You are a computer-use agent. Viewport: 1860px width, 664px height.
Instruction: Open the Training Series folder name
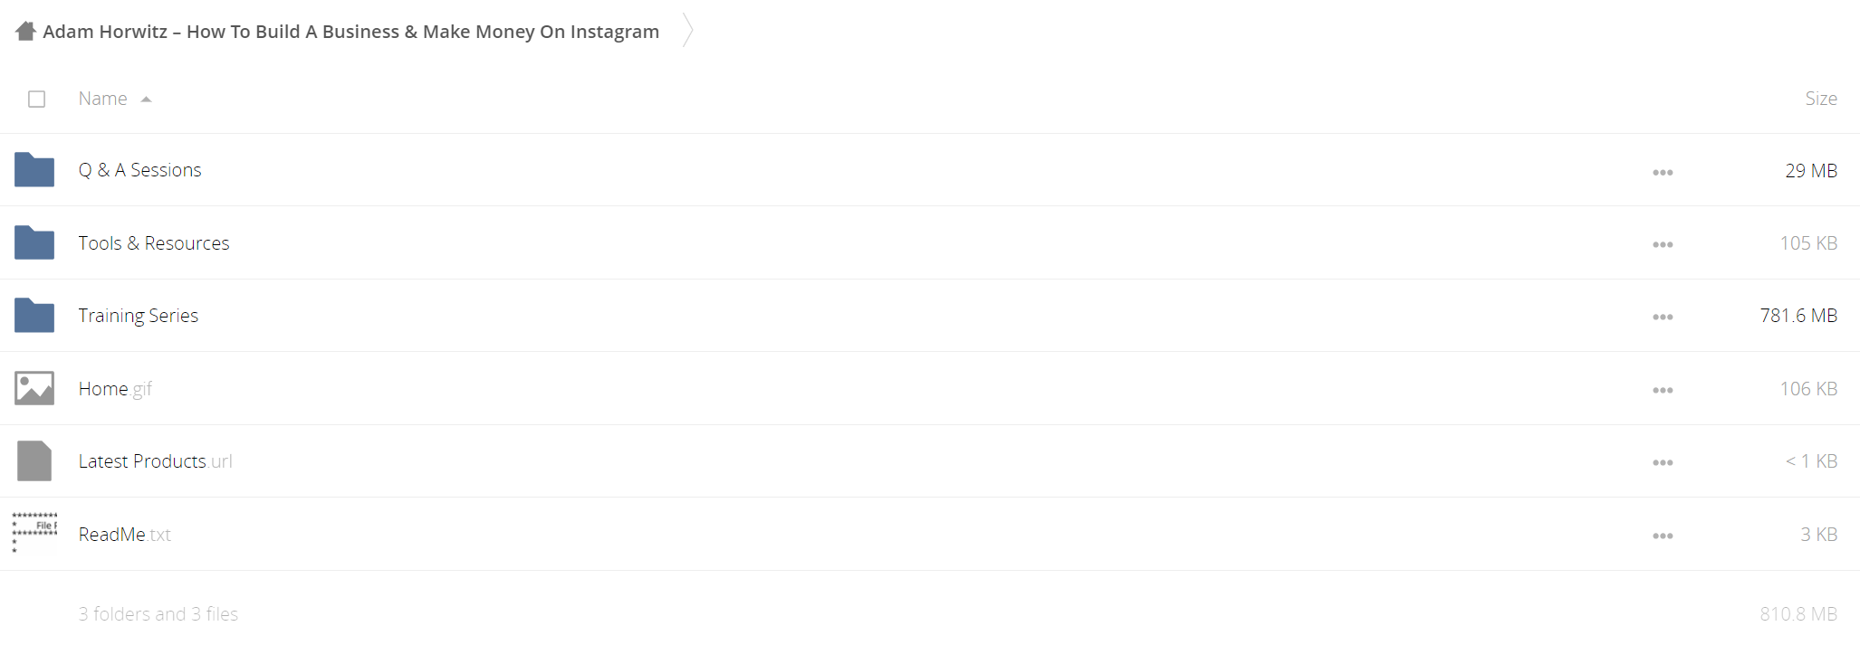tap(139, 316)
